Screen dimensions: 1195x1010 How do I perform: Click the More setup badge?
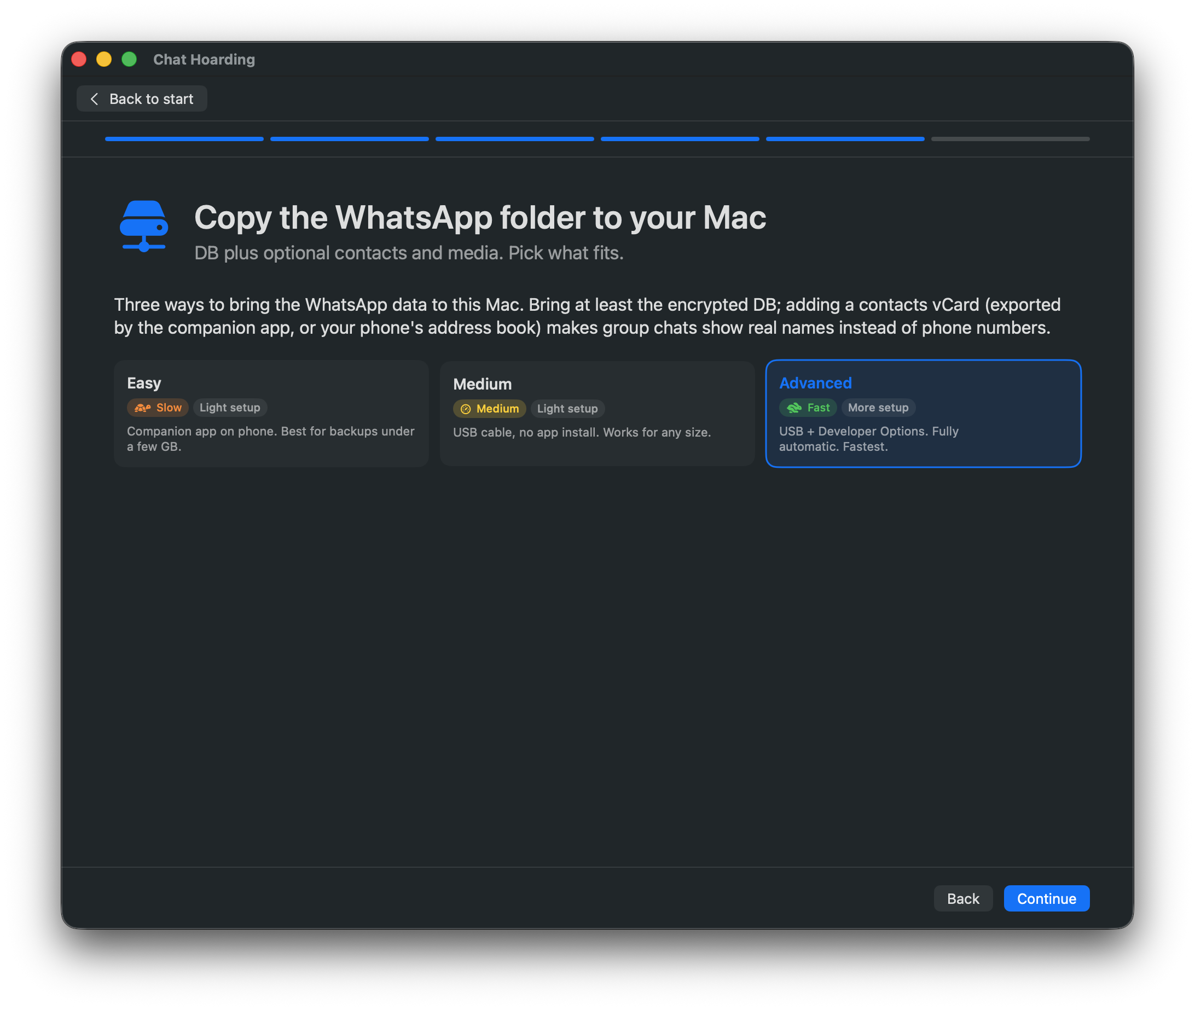(878, 408)
